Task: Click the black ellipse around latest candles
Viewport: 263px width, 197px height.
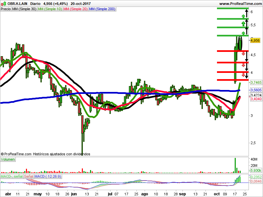Action: pyautogui.click(x=240, y=43)
